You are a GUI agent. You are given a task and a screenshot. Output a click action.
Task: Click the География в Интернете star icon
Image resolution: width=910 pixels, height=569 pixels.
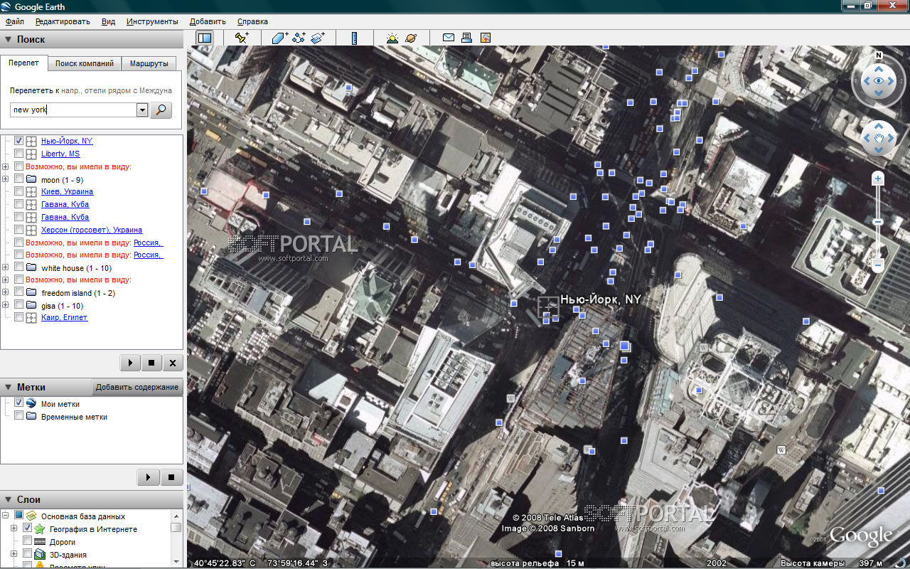pos(40,529)
